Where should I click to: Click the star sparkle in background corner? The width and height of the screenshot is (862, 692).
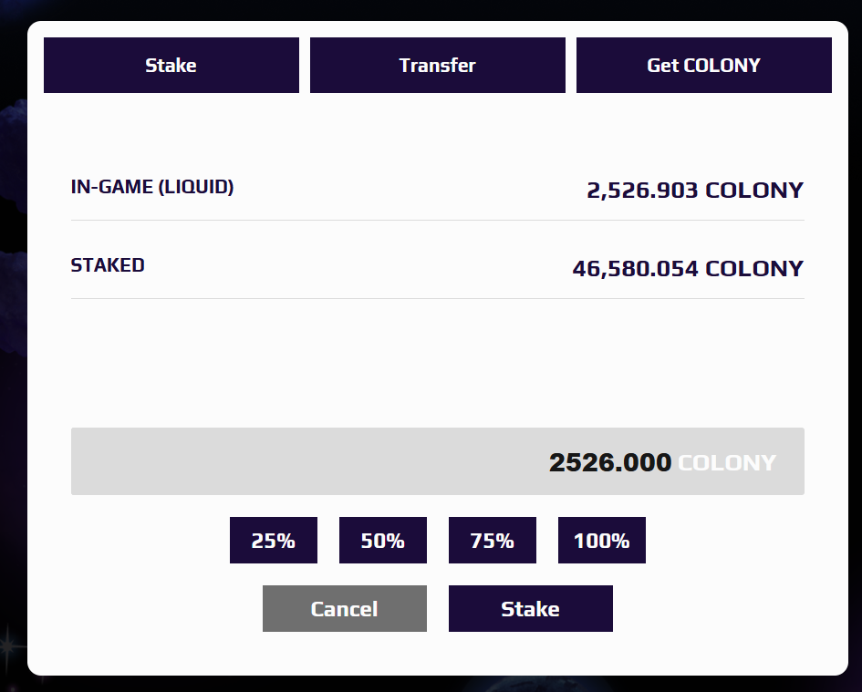coord(6,645)
